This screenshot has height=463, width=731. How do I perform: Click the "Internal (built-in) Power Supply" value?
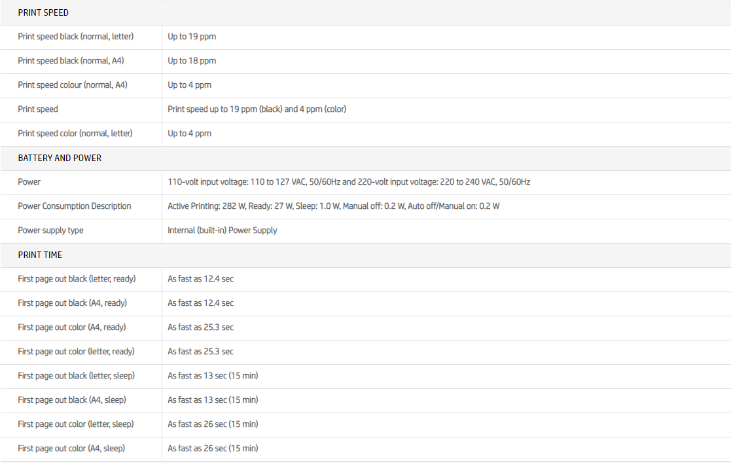[x=223, y=231]
